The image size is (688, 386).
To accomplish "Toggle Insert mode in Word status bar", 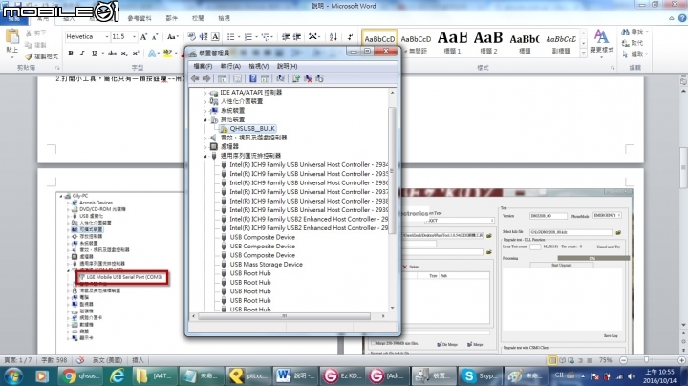I will pos(138,360).
